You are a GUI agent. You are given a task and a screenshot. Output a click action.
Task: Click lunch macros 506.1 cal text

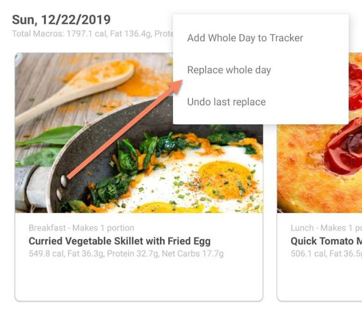point(326,254)
